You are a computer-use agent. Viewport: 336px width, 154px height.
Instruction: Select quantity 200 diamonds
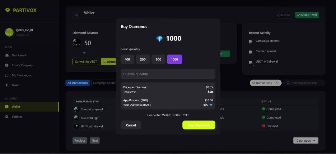coord(143,59)
